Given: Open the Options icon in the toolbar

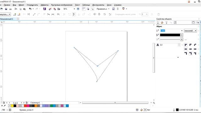Looking at the screenshot, I should tap(118, 9).
